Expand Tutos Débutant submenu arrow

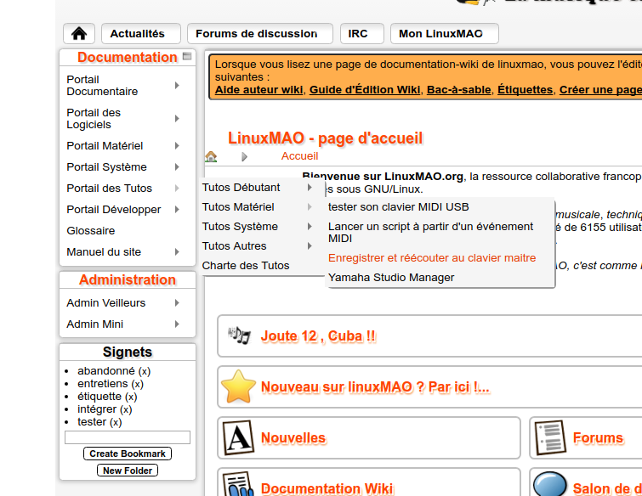[x=310, y=188]
